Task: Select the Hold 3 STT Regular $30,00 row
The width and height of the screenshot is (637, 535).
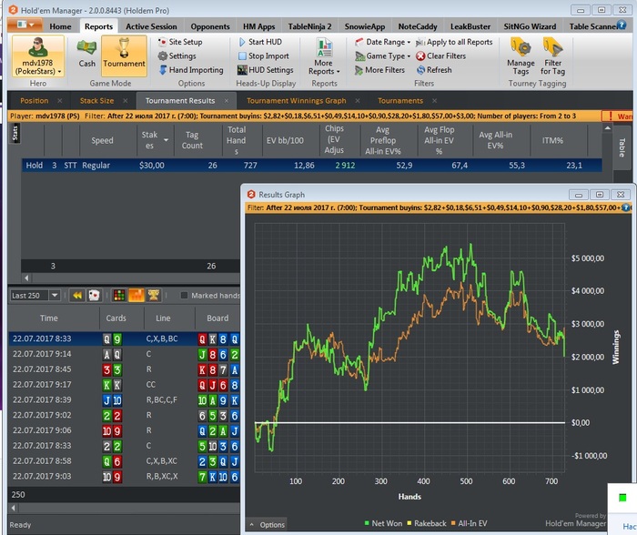Action: click(x=311, y=166)
